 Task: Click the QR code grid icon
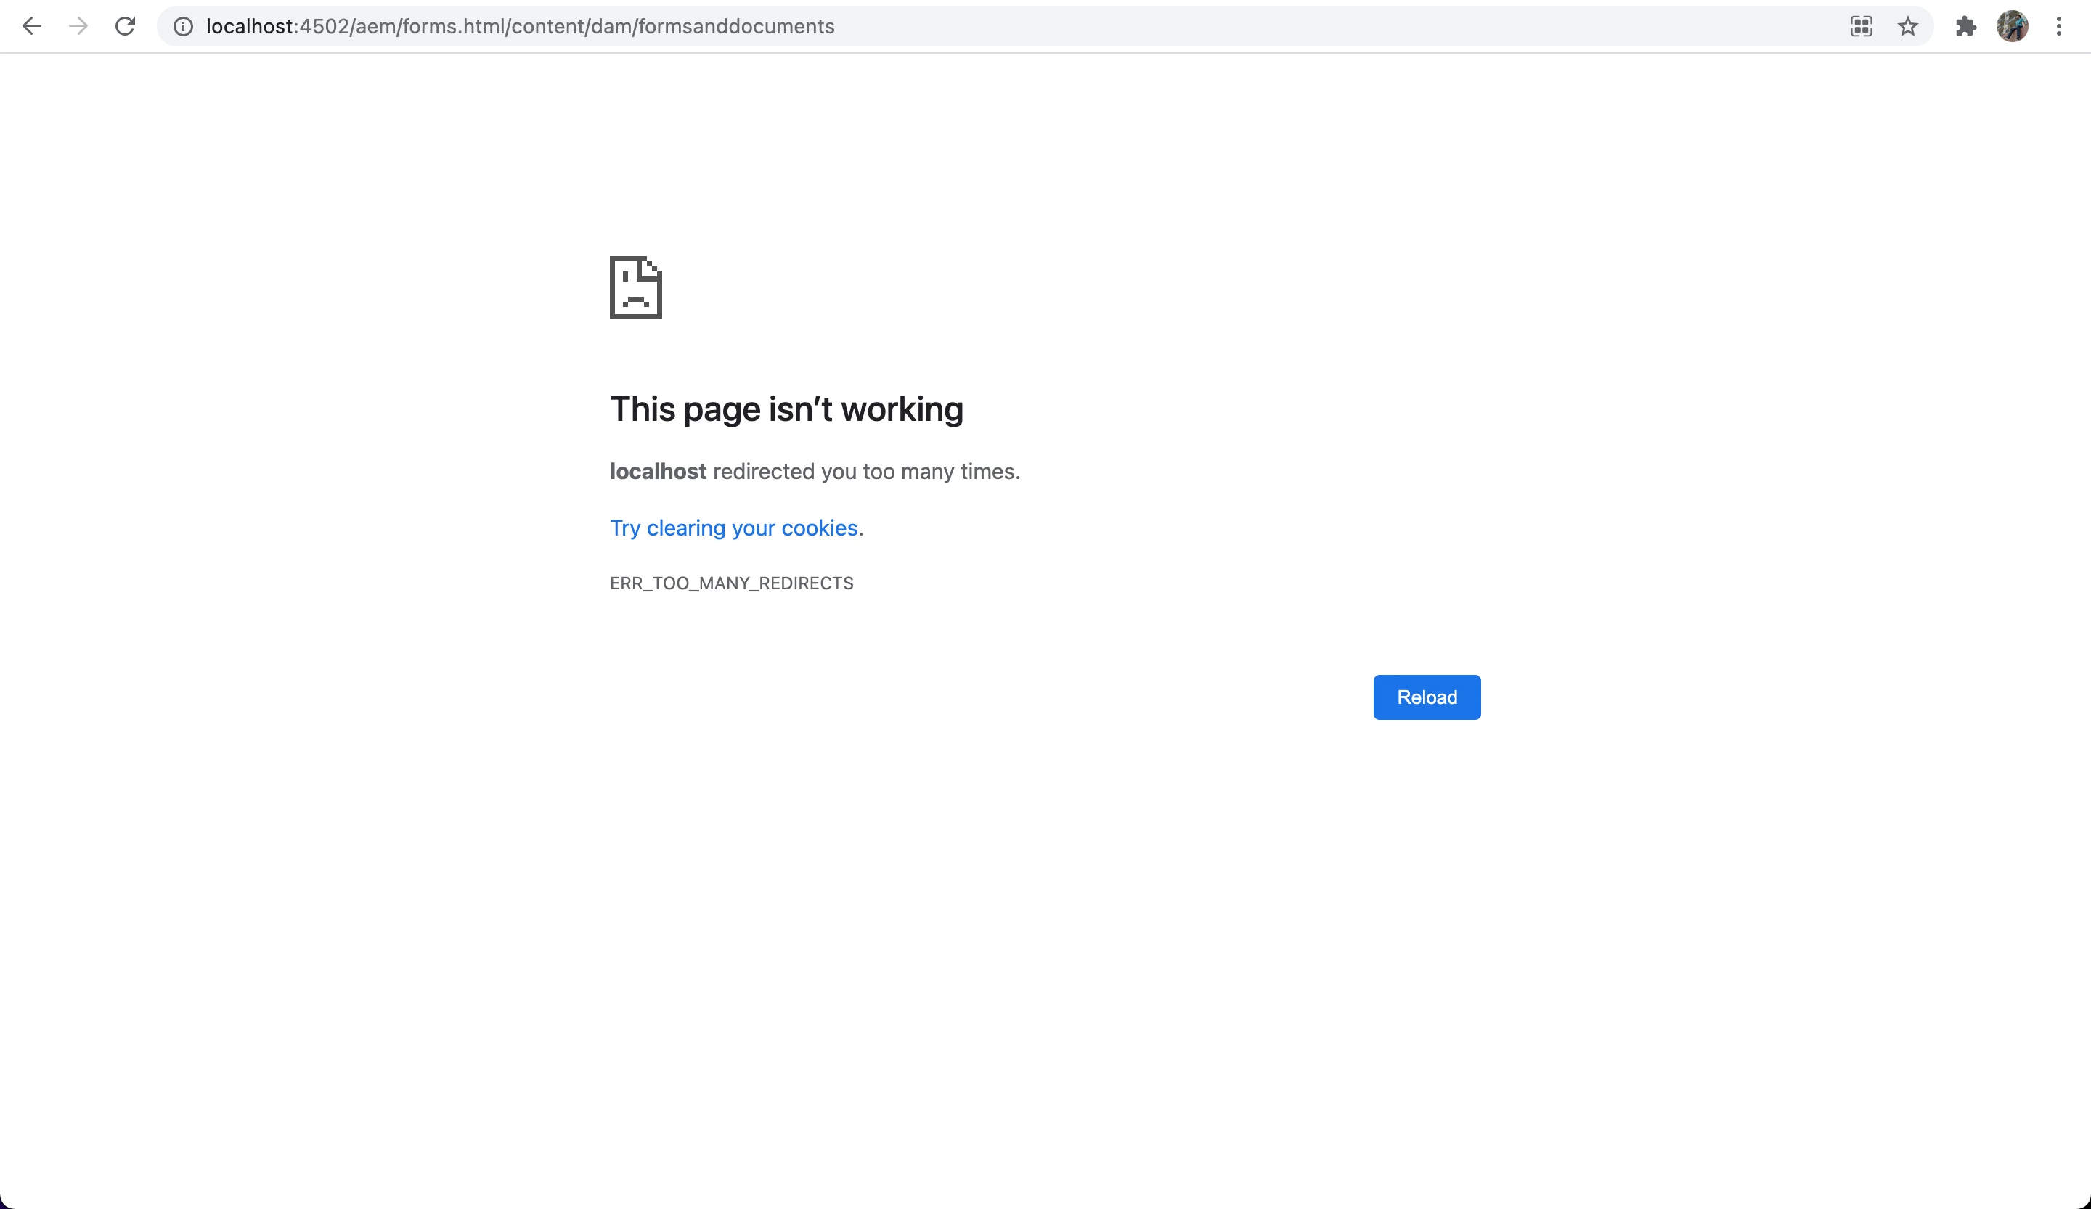[x=1861, y=27]
